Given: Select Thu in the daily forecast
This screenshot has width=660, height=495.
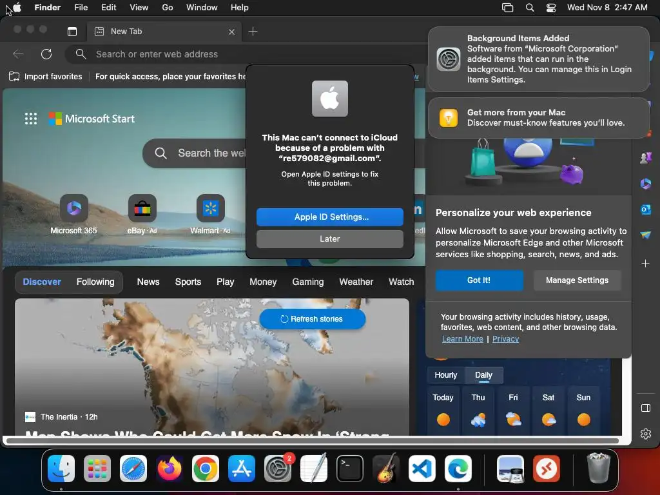Looking at the screenshot, I should click(478, 410).
